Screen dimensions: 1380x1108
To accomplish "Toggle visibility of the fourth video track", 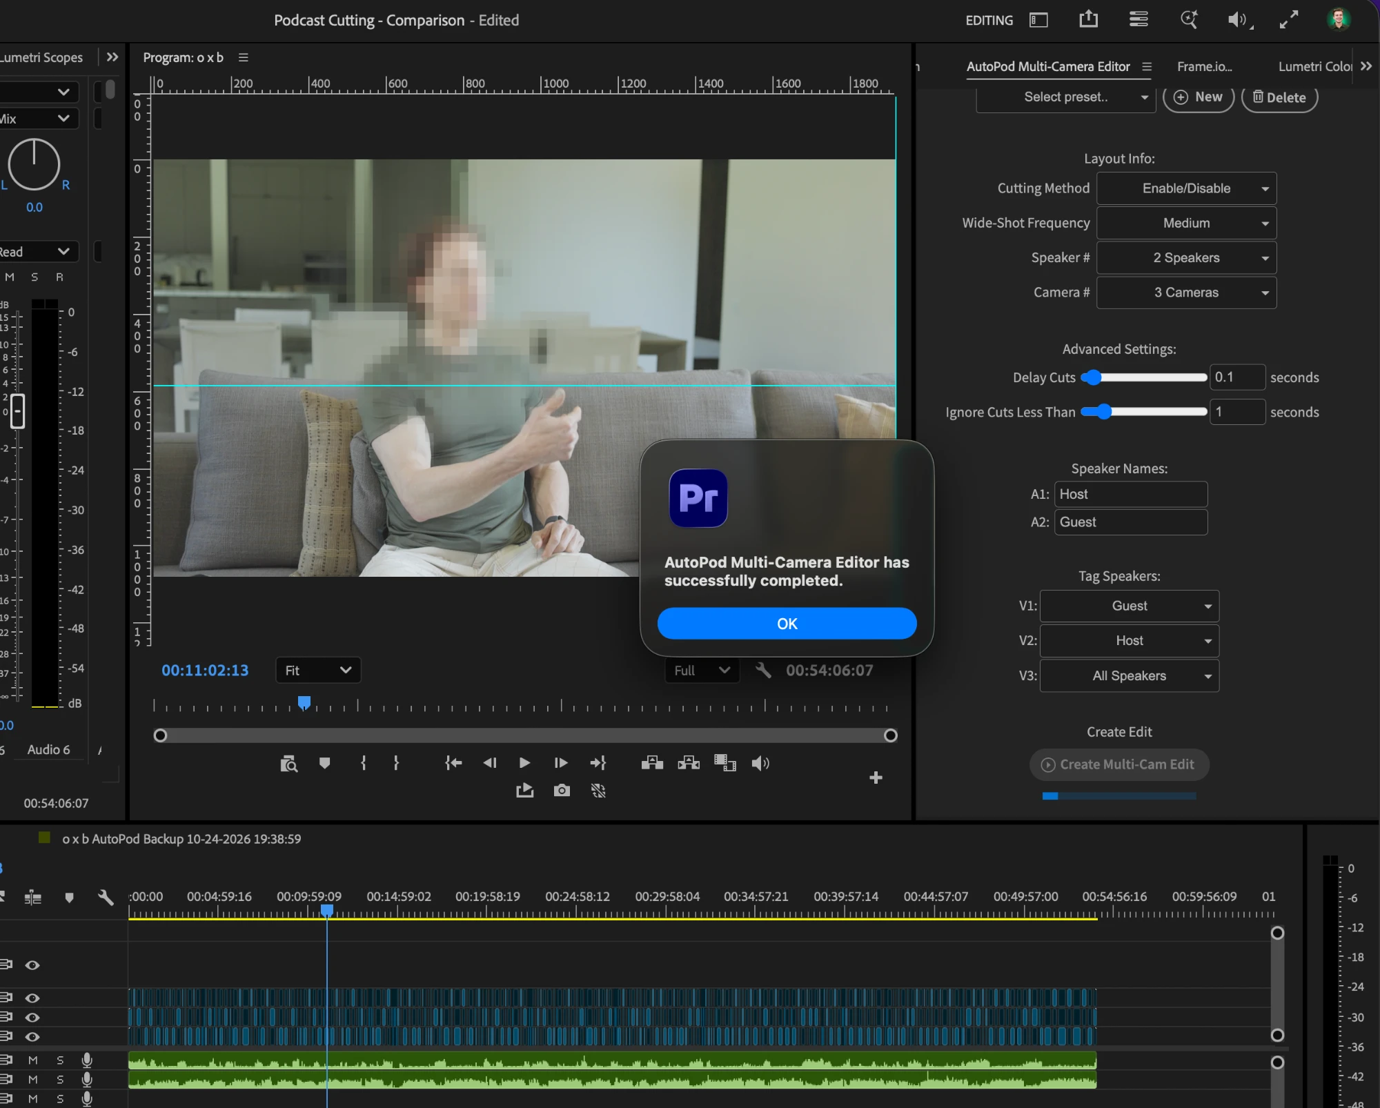I will point(32,1036).
